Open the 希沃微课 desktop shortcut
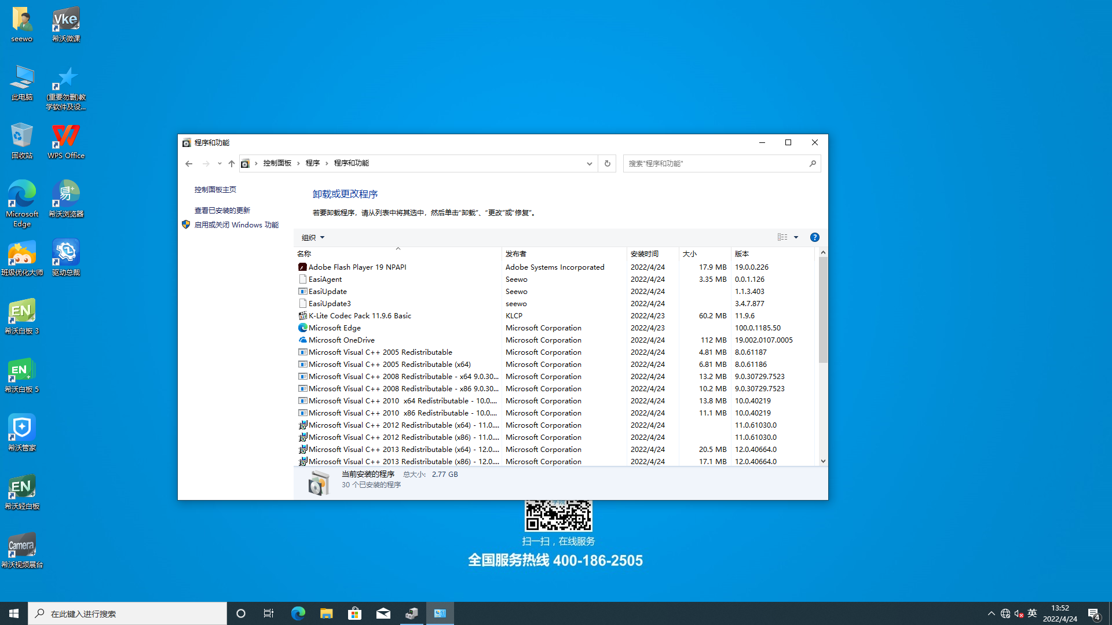1112x625 pixels. click(x=66, y=25)
